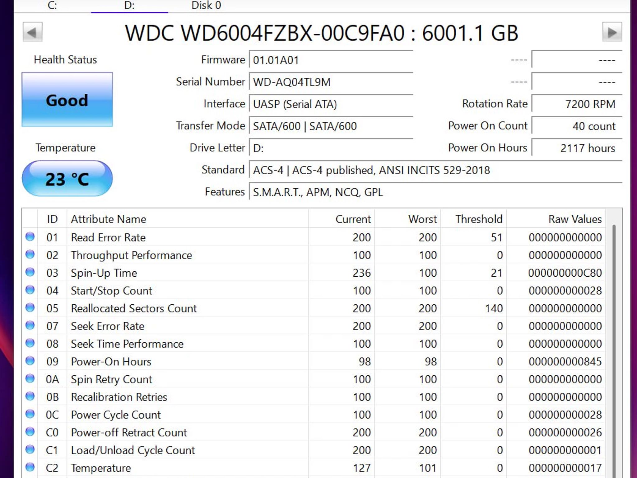Viewport: 637px width, 478px height.
Task: Select threshold value 140 of Reallocated Sectors
Action: [494, 308]
